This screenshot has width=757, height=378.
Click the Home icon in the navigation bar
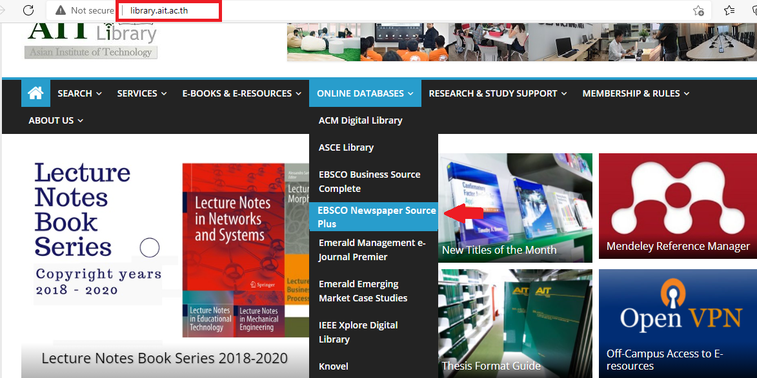tap(35, 93)
